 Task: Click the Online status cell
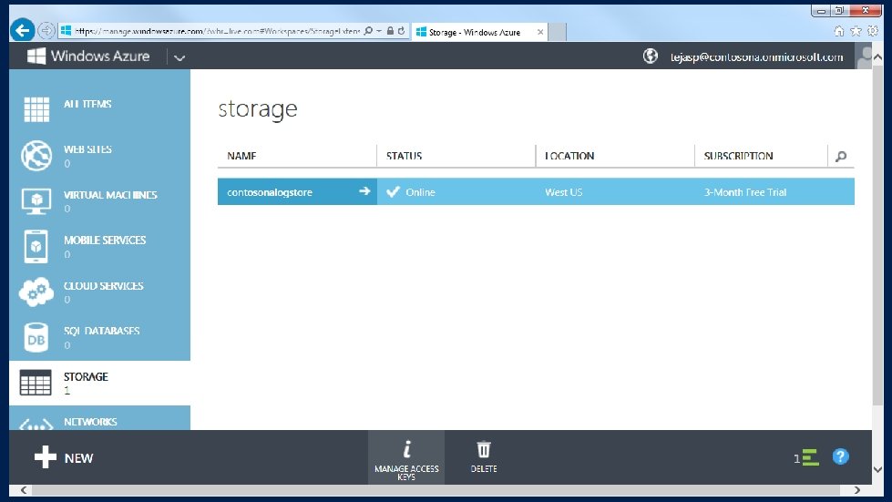pyautogui.click(x=456, y=192)
